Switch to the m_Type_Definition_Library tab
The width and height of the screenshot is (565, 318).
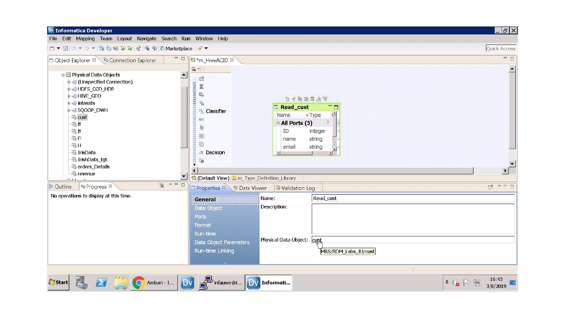[264, 178]
